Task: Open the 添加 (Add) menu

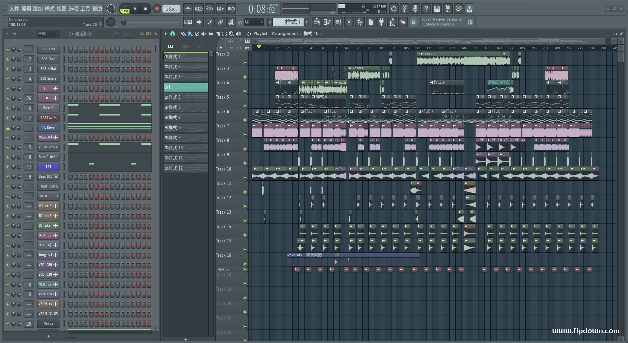Action: pyautogui.click(x=38, y=9)
